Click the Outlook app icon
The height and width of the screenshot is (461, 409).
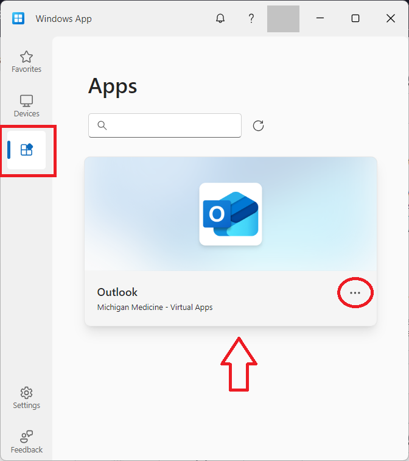click(231, 214)
